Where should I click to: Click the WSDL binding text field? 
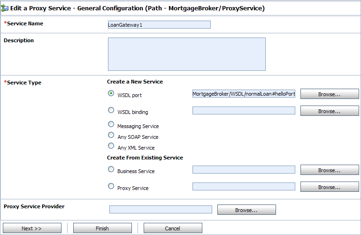click(244, 110)
